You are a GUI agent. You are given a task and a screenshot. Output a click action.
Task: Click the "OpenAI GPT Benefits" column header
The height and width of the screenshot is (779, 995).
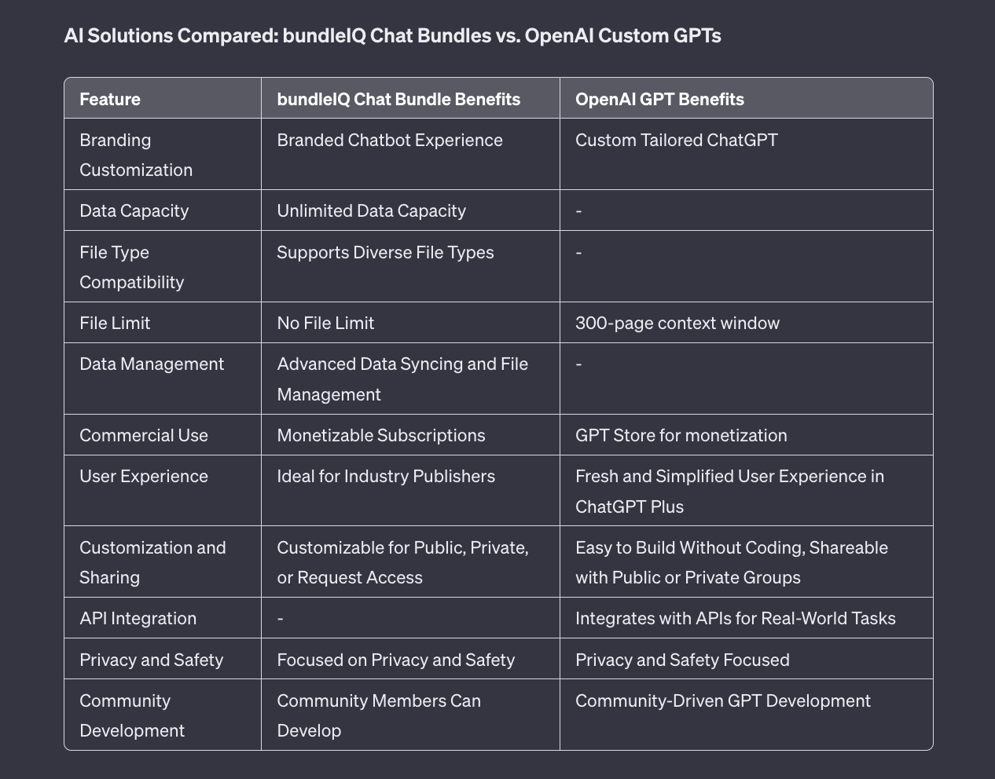[x=659, y=100]
